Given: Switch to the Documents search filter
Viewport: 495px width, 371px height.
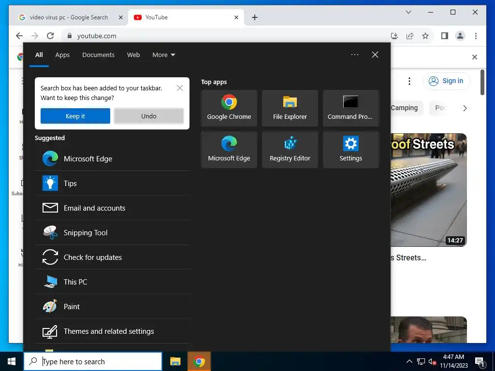Looking at the screenshot, I should pyautogui.click(x=98, y=55).
